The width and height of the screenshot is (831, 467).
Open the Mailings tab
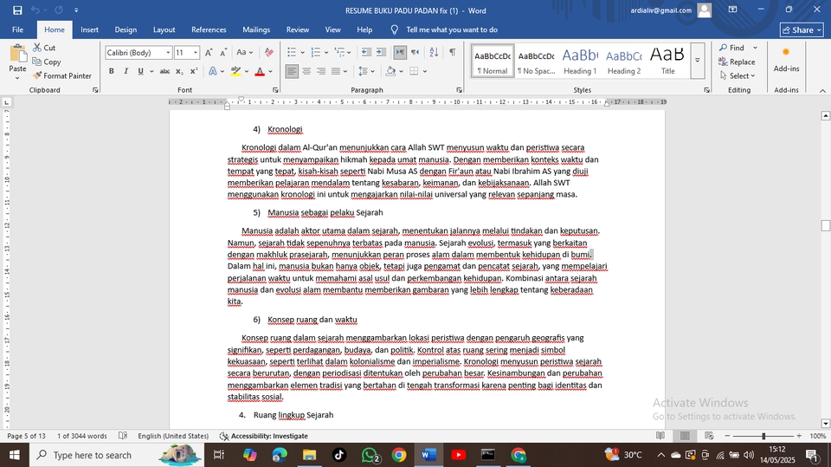(x=256, y=29)
